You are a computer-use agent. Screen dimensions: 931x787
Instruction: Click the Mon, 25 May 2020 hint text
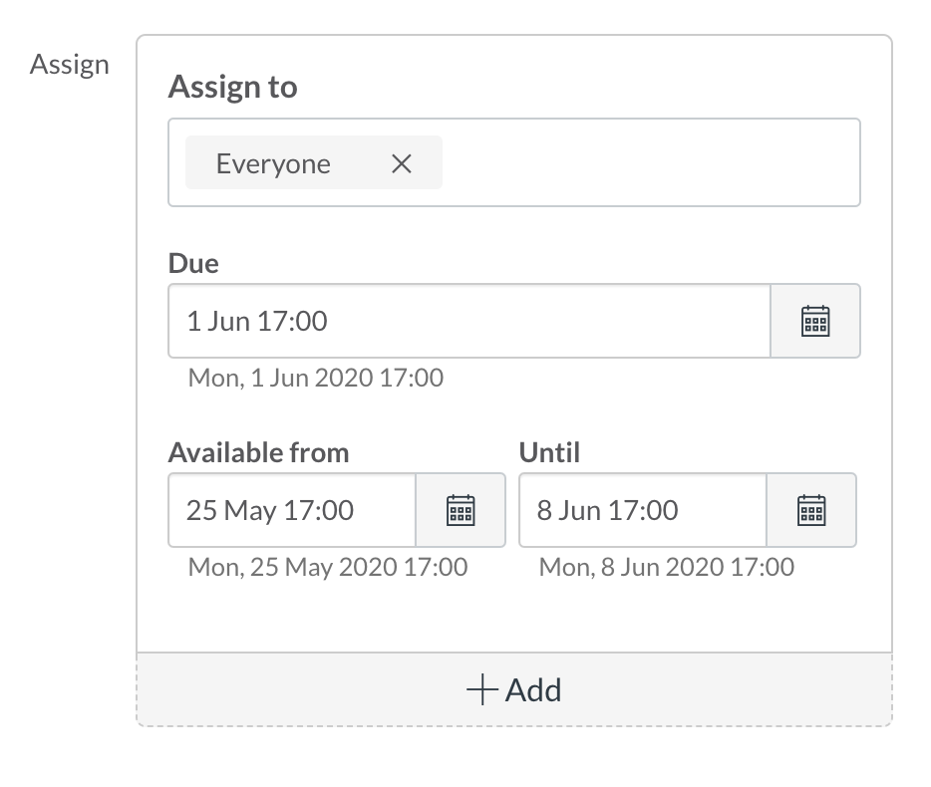(x=327, y=568)
